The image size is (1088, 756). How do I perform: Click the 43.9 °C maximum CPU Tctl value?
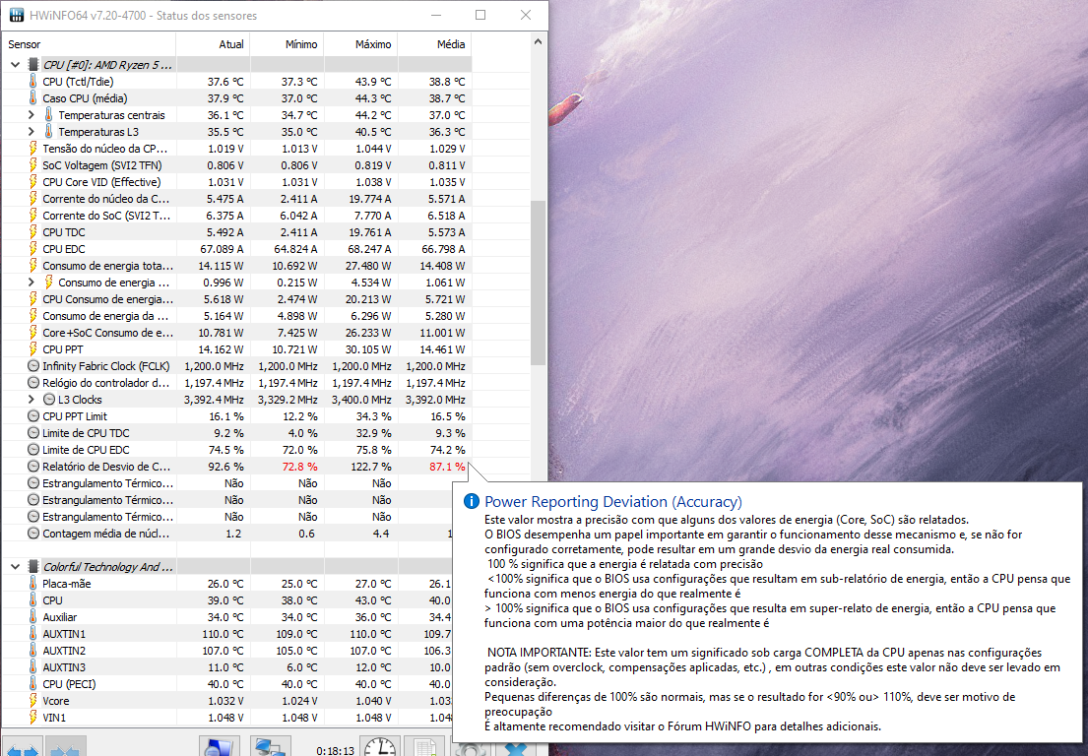click(373, 81)
